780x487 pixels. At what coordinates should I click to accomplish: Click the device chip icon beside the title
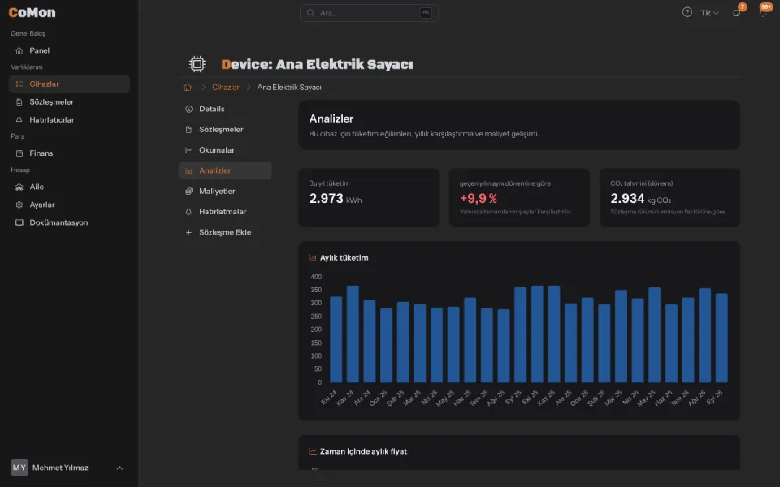pos(197,64)
